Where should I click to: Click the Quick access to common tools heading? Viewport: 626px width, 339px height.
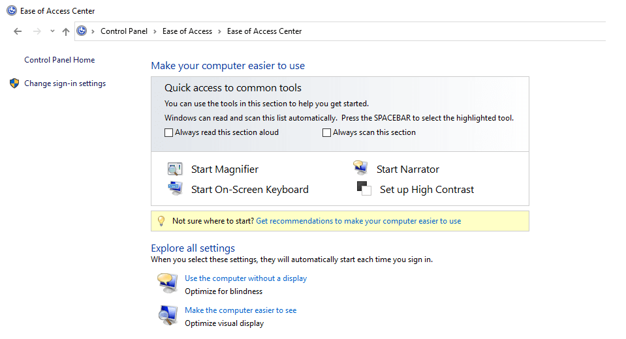pyautogui.click(x=233, y=88)
